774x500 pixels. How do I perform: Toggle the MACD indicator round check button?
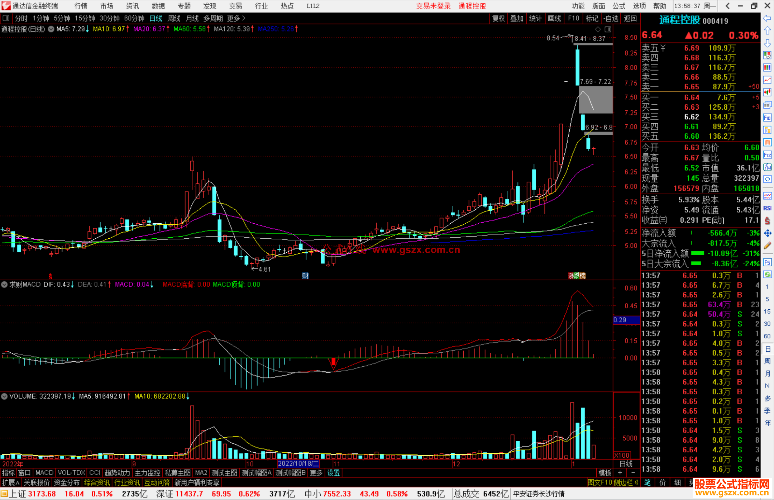[x=5, y=285]
